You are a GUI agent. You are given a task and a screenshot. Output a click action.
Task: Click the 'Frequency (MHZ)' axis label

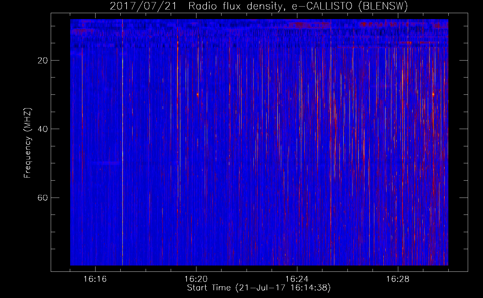tap(27, 143)
